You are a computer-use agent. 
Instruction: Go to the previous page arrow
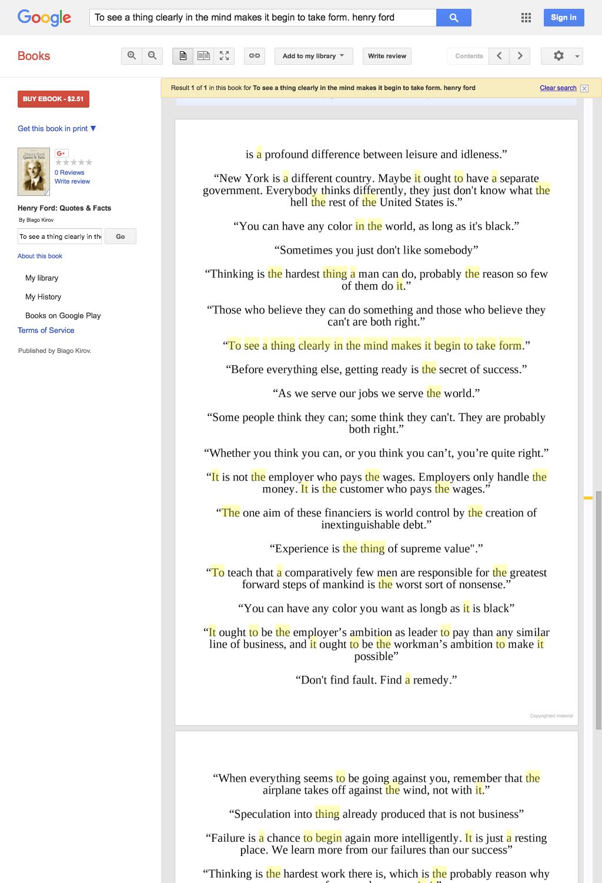pos(499,56)
